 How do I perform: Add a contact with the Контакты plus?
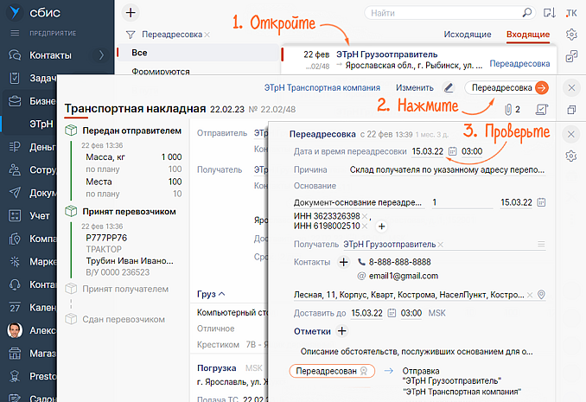342,261
